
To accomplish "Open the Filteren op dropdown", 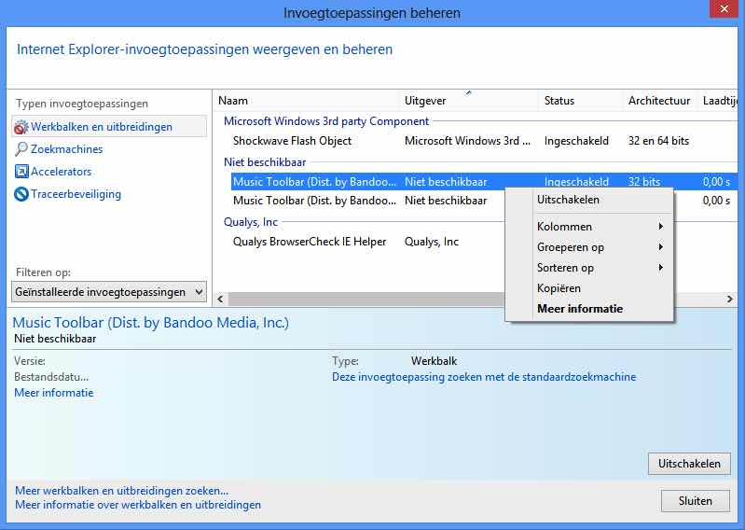I will 109,292.
